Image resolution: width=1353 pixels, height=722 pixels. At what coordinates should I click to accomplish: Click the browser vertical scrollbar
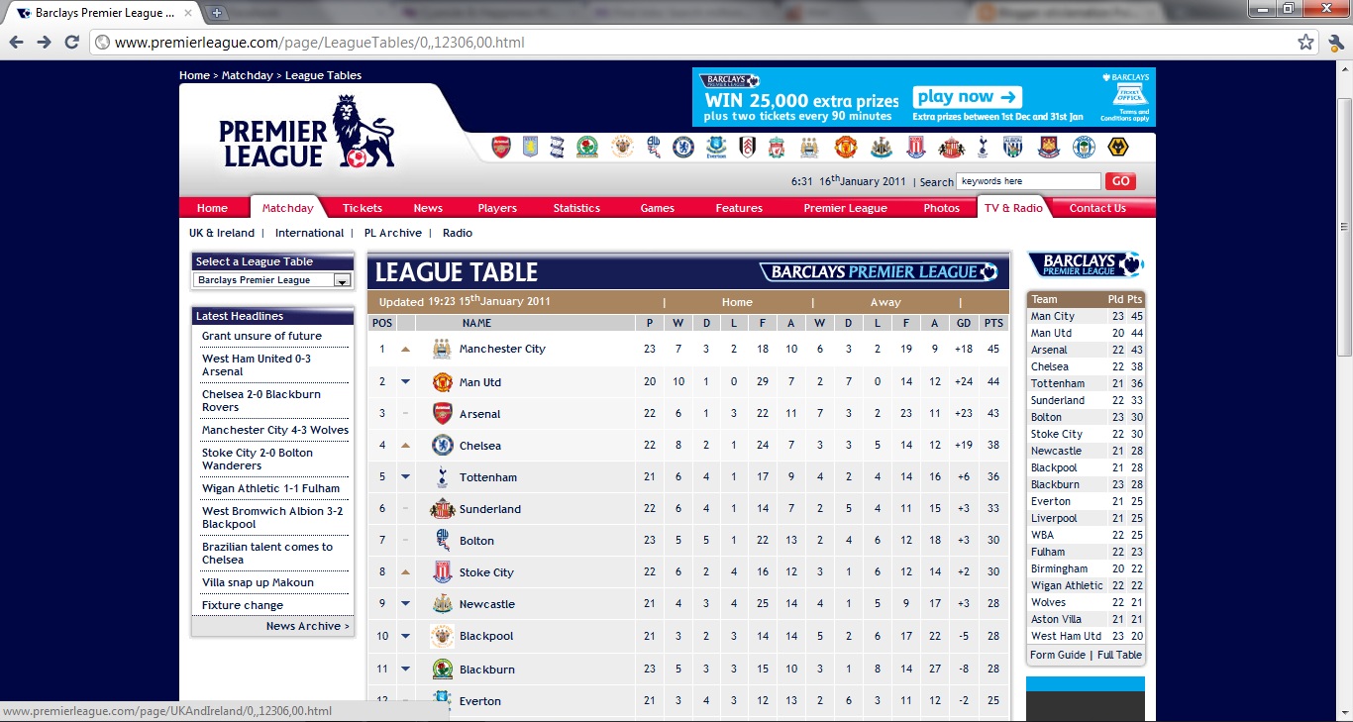[1344, 228]
